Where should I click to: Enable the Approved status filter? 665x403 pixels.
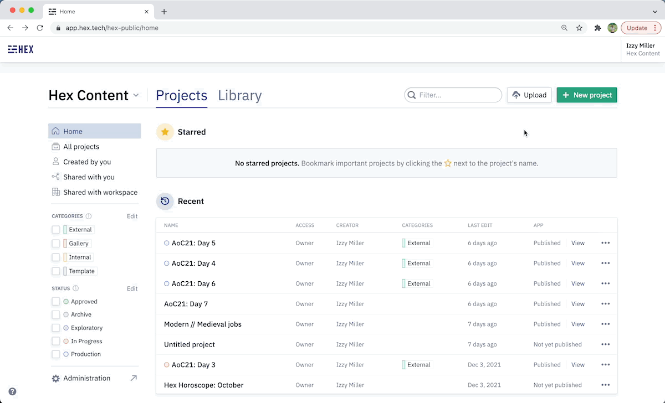click(x=55, y=302)
